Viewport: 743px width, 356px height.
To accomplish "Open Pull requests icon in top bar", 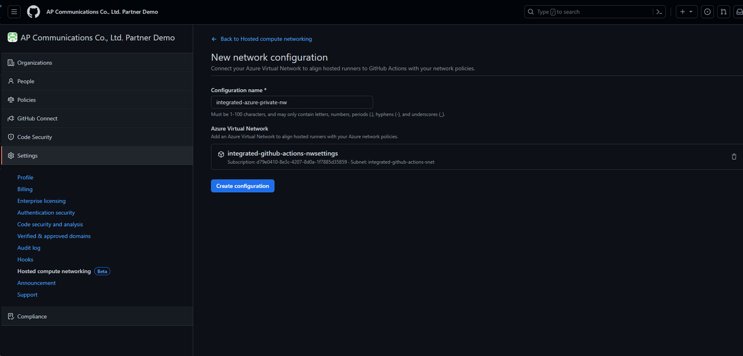I will click(723, 12).
